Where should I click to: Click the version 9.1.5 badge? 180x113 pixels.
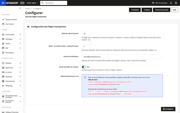click(x=22, y=3)
